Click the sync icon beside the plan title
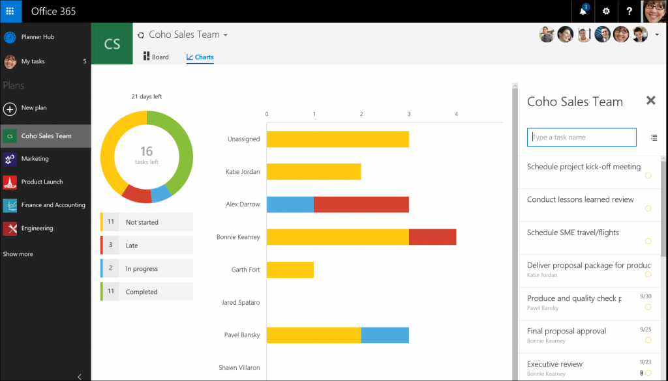This screenshot has width=668, height=381. point(141,35)
